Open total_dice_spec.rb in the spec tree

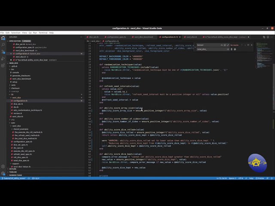click(21, 161)
